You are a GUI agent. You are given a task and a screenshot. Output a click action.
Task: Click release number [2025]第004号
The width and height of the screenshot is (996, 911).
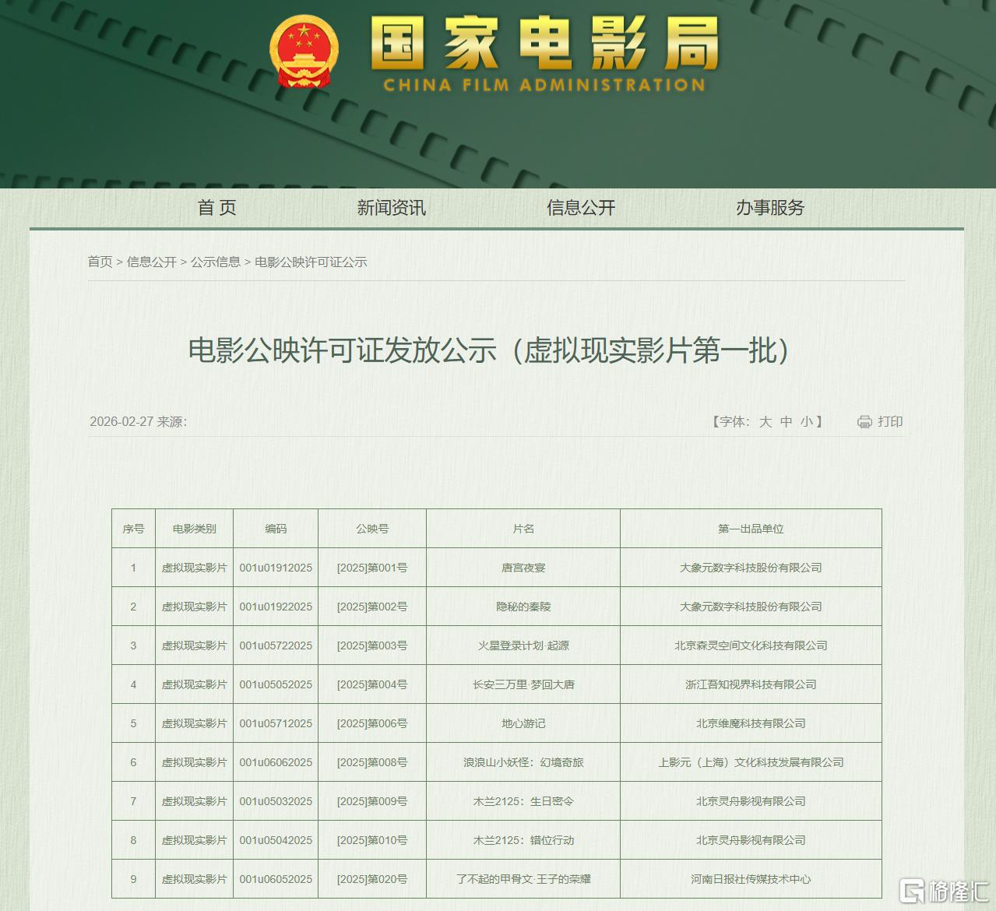(372, 684)
